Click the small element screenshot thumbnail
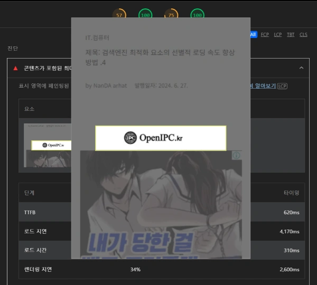Viewport: 317px width, 285px height. pos(47,145)
